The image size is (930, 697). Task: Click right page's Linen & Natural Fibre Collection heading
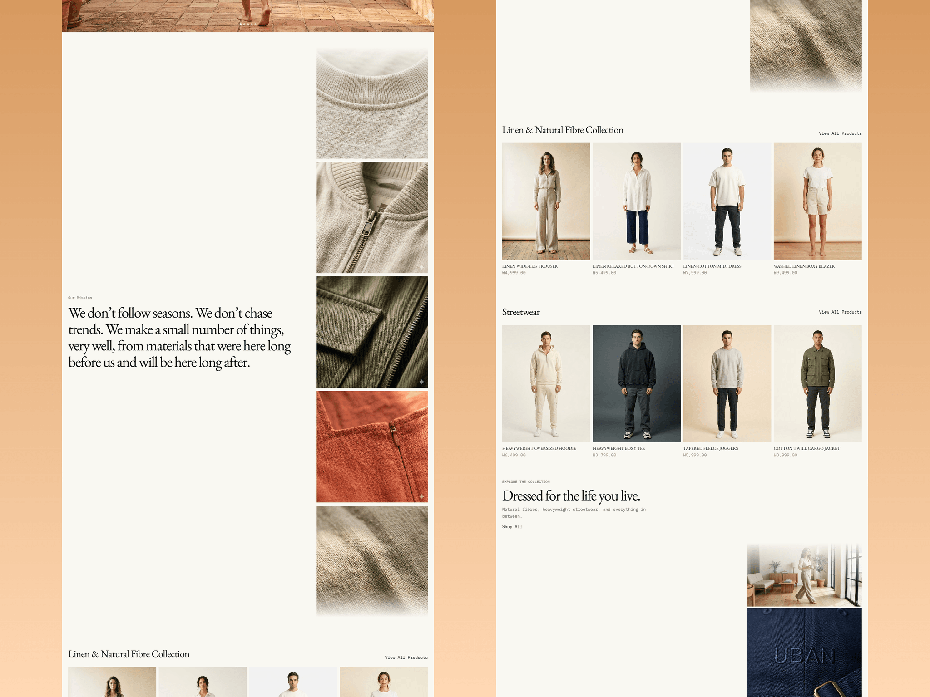pyautogui.click(x=563, y=130)
